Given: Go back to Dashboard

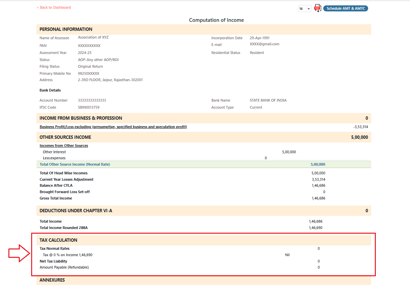Looking at the screenshot, I should tap(54, 7).
